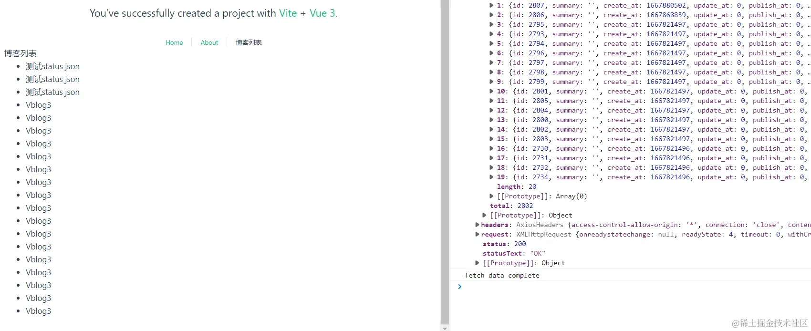Click the last Vblog3 list item

(38, 311)
